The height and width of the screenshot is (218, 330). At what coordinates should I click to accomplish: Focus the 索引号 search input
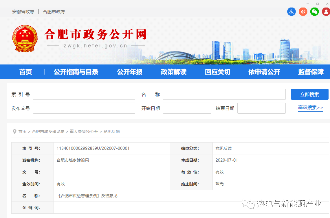pyautogui.click(x=84, y=94)
